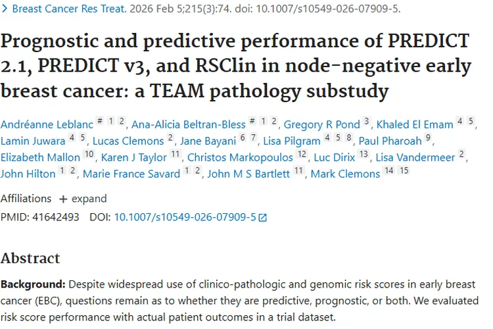This screenshot has height=329, width=493.
Task: Click the chevron before the journal name
Action: point(5,9)
